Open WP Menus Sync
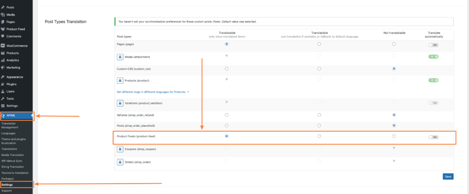The width and height of the screenshot is (469, 194). (x=11, y=161)
